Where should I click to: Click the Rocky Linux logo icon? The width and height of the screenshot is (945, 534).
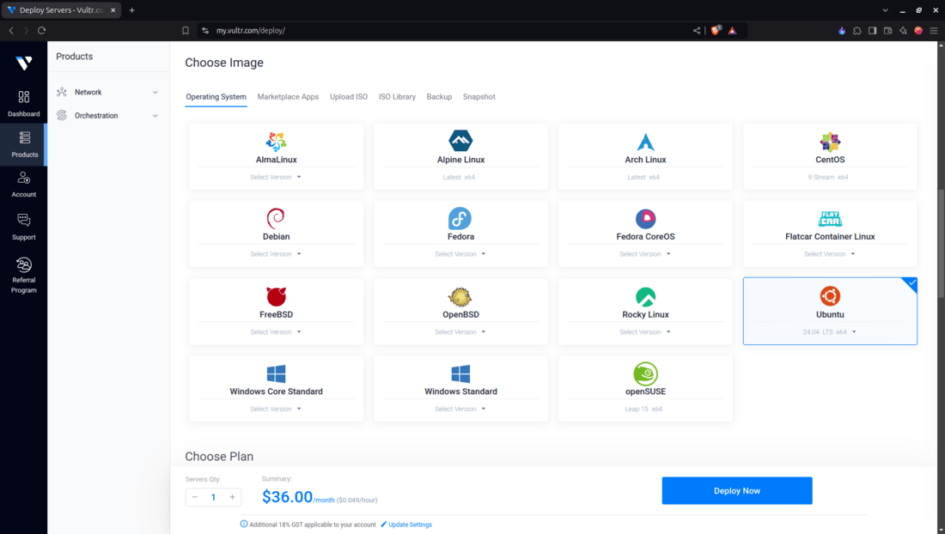(x=645, y=297)
